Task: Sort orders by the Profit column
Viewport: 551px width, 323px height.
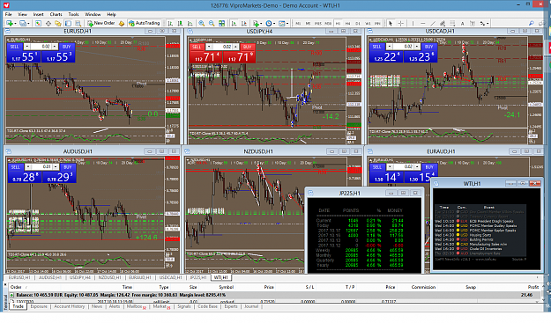Action: point(533,287)
